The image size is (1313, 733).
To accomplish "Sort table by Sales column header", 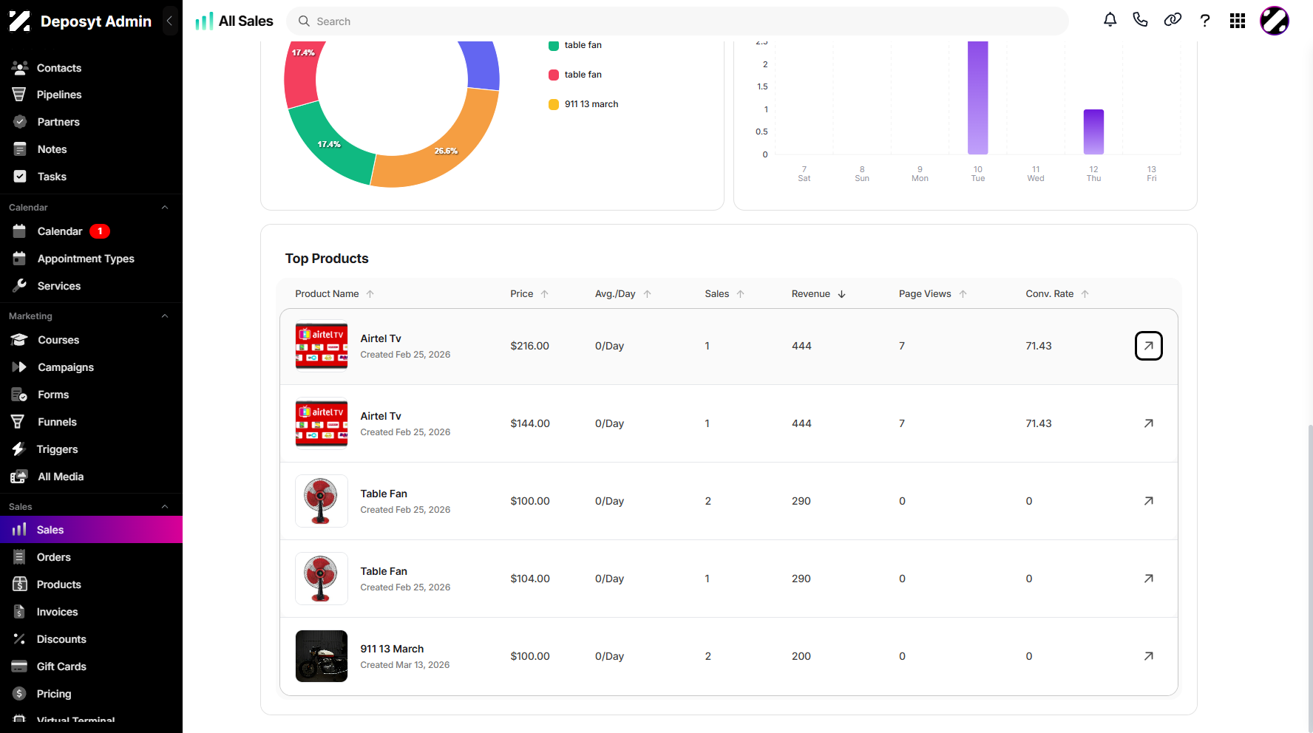I will (725, 294).
